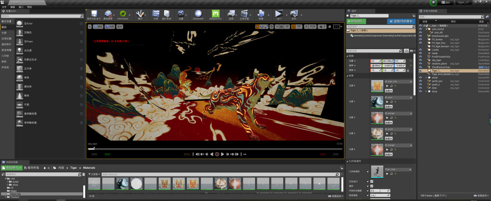
Task: Click the Save Current Level floppy icon
Action: pyautogui.click(x=94, y=14)
